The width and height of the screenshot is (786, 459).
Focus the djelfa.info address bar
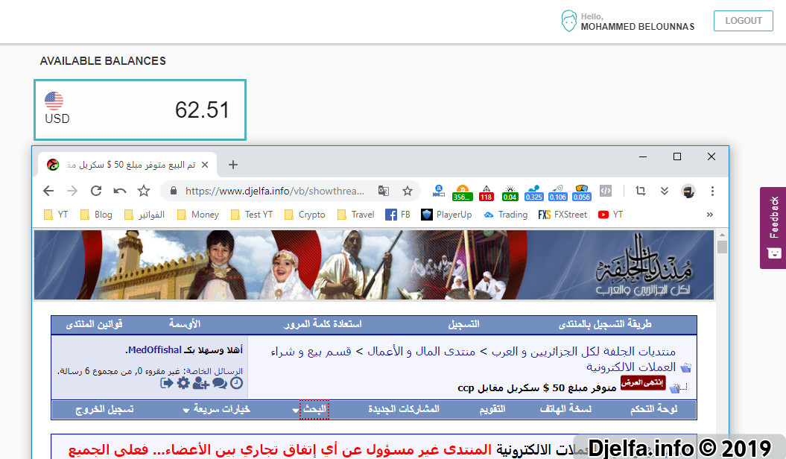point(275,191)
